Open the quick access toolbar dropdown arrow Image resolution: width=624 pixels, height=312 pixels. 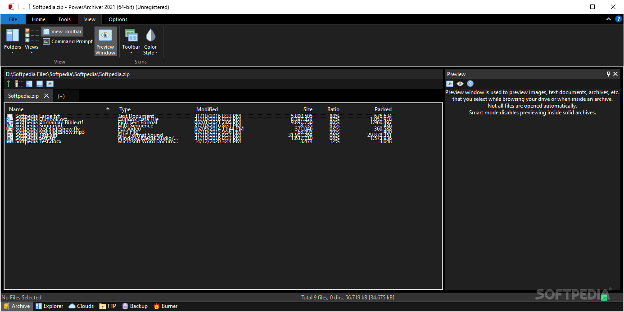(x=25, y=7)
